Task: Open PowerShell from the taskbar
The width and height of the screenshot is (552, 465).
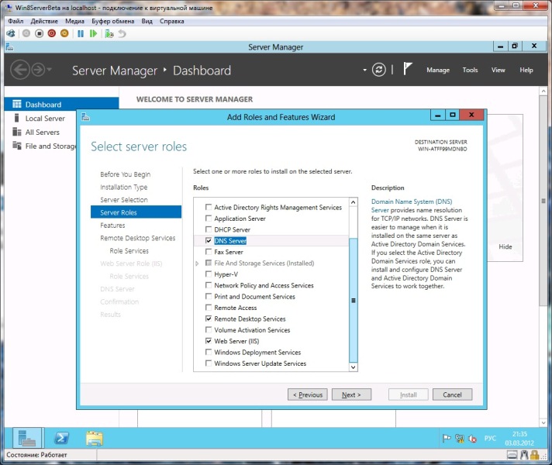Action: point(62,439)
